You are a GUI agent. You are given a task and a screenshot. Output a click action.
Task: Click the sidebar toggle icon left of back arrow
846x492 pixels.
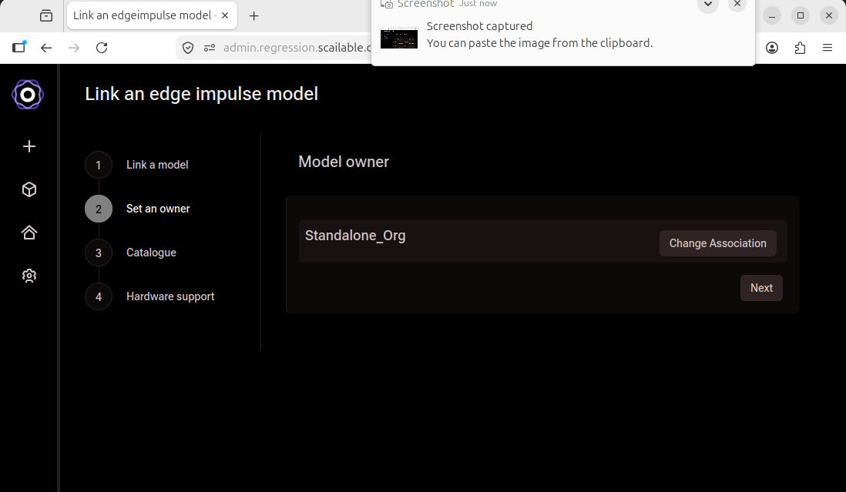pyautogui.click(x=19, y=47)
